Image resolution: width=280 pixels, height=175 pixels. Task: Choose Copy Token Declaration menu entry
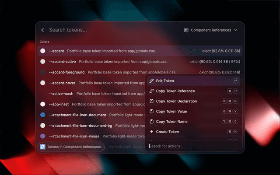193,101
